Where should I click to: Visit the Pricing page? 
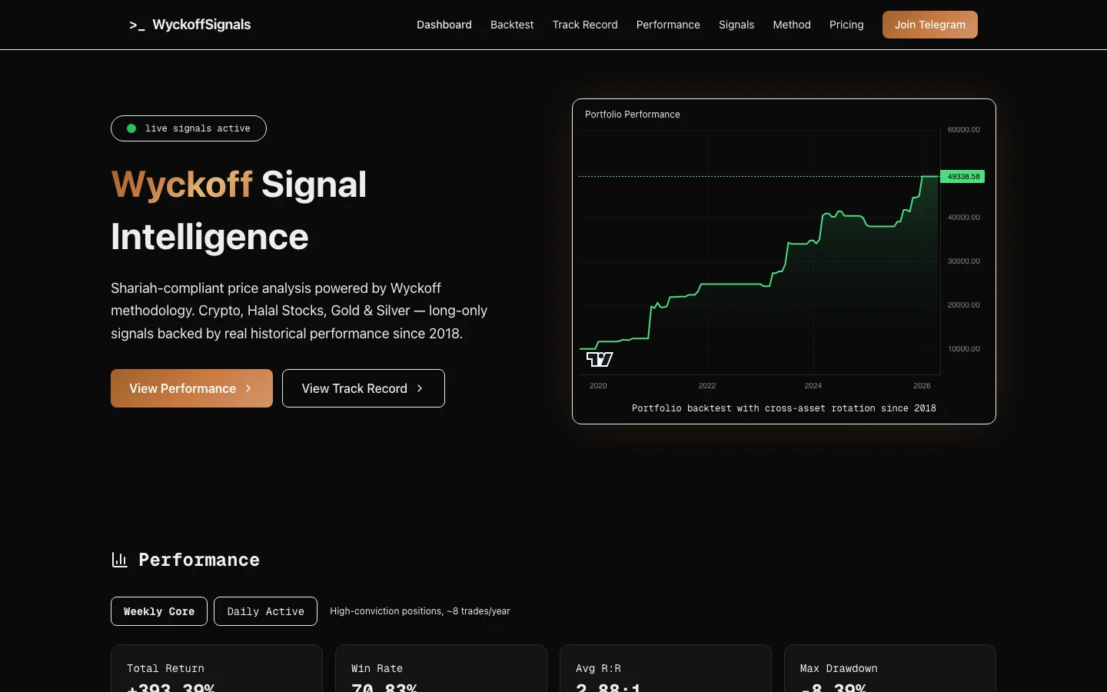pos(846,25)
